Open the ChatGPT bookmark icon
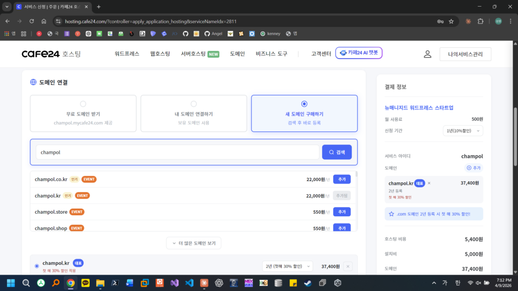 pyautogui.click(x=88, y=34)
